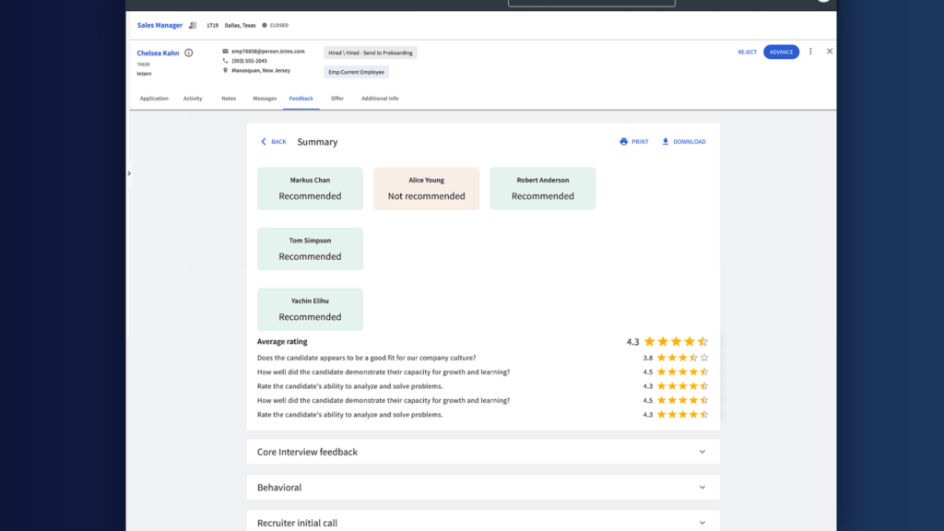944x531 pixels.
Task: Click the Reject button
Action: tap(747, 53)
